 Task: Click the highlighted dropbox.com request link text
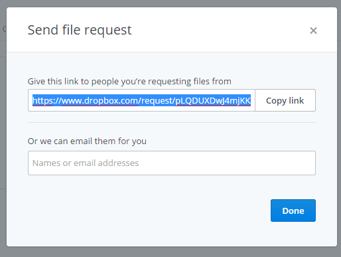tap(141, 100)
